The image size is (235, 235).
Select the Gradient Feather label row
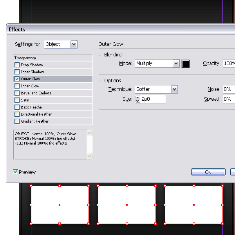pyautogui.click(x=53, y=121)
